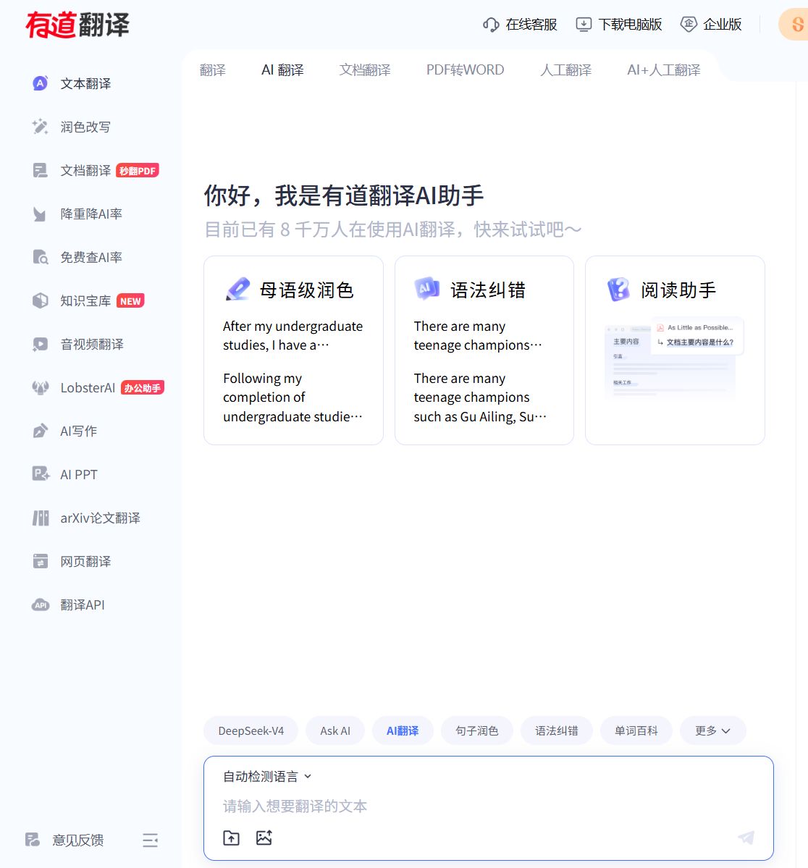Click the 企业版 link text

click(722, 25)
